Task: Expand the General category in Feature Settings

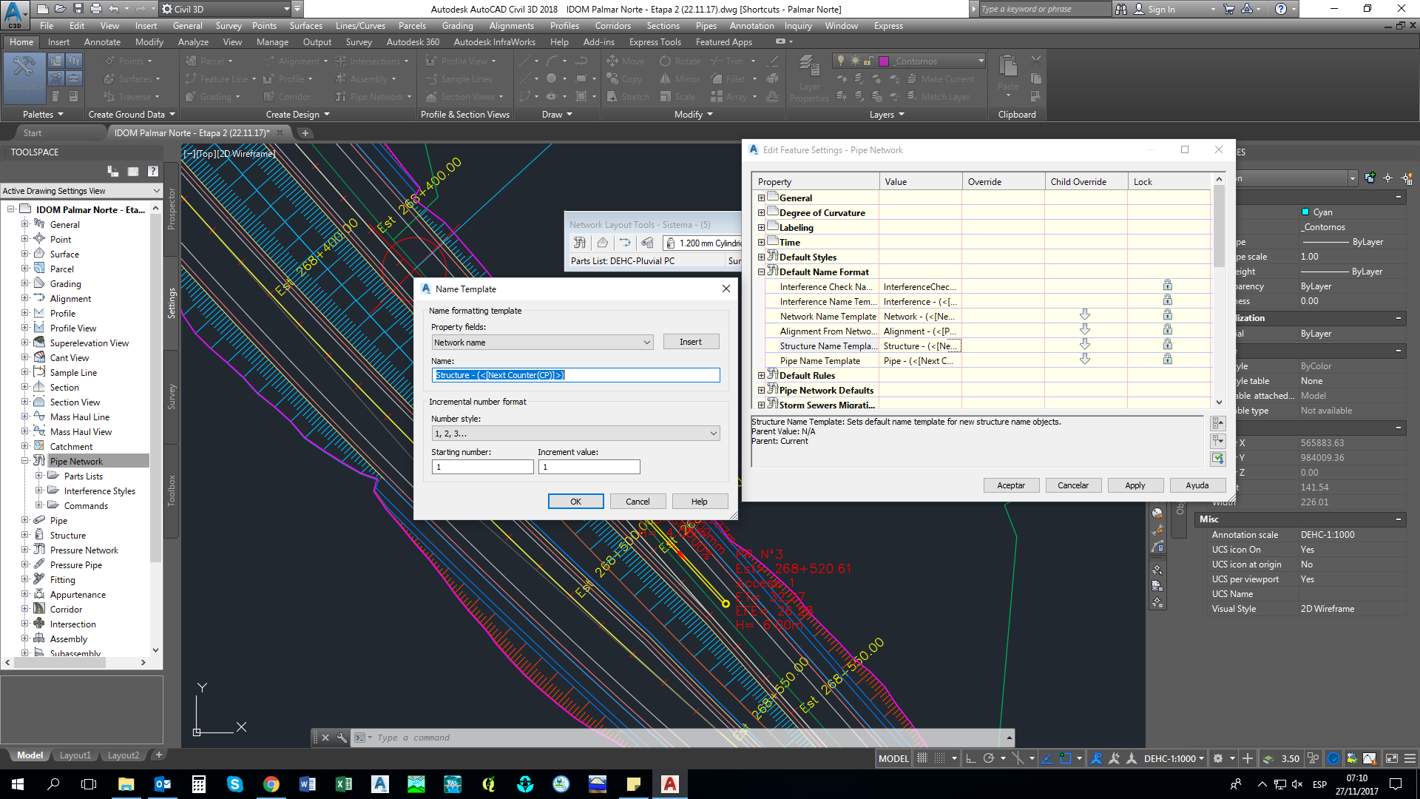Action: [x=761, y=198]
